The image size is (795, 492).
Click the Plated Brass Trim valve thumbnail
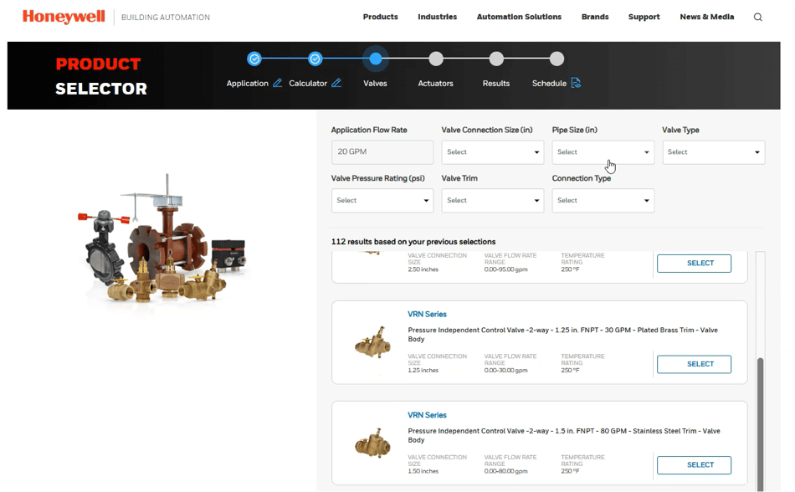point(372,343)
